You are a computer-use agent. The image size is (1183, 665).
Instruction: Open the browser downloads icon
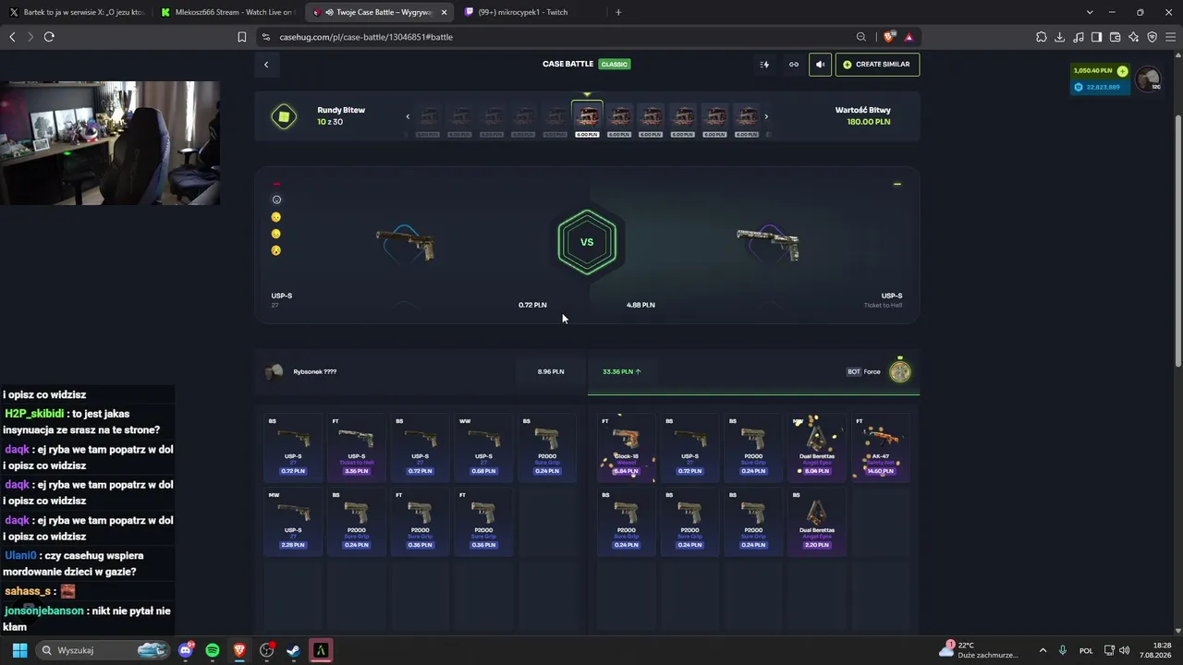[x=1060, y=37]
